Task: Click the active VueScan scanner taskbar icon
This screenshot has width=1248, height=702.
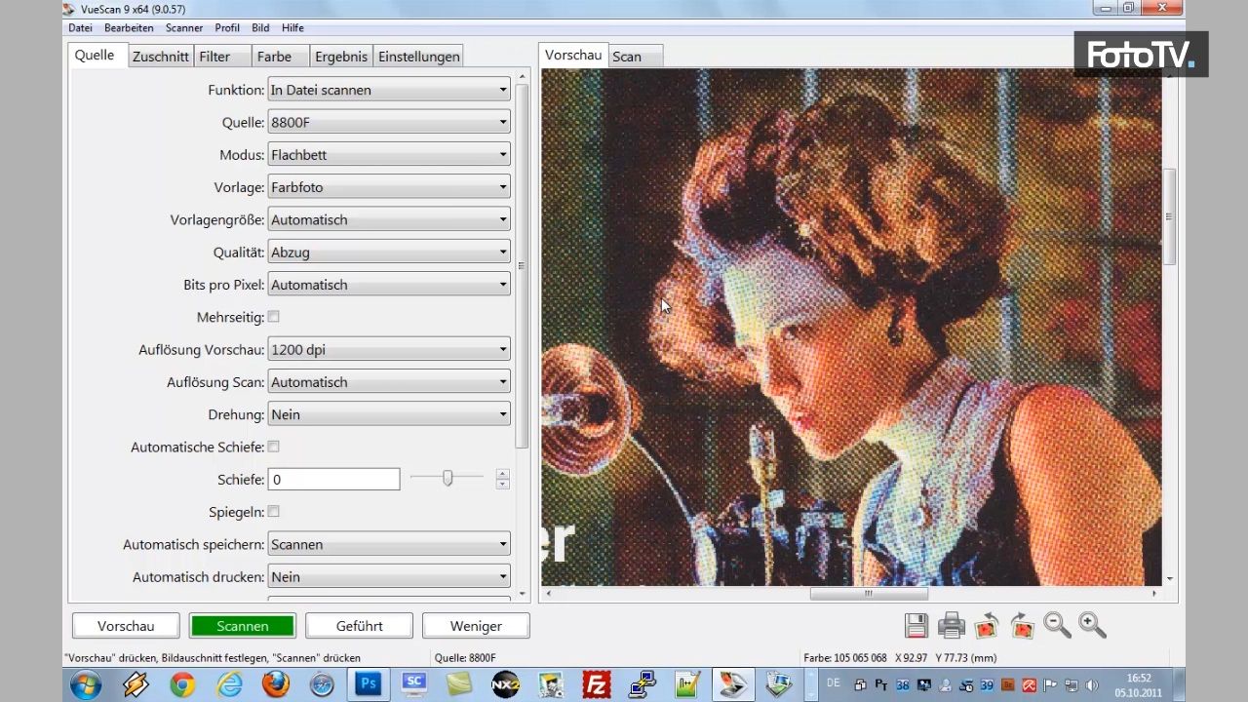Action: 732,684
